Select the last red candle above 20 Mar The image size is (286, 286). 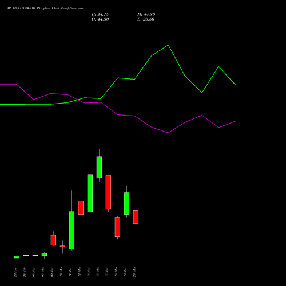coord(136,217)
